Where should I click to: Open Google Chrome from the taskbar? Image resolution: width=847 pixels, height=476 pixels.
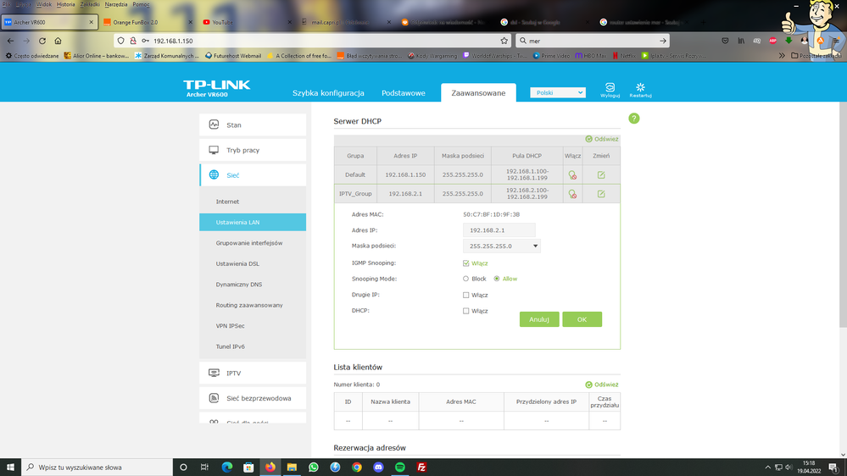356,467
